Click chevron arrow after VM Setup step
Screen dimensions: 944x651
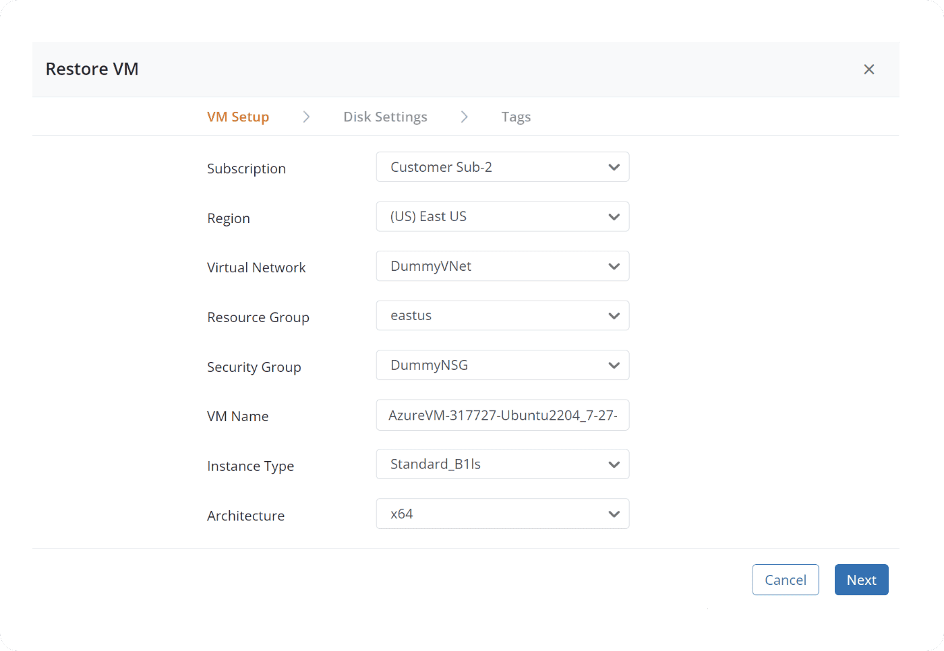(x=306, y=117)
